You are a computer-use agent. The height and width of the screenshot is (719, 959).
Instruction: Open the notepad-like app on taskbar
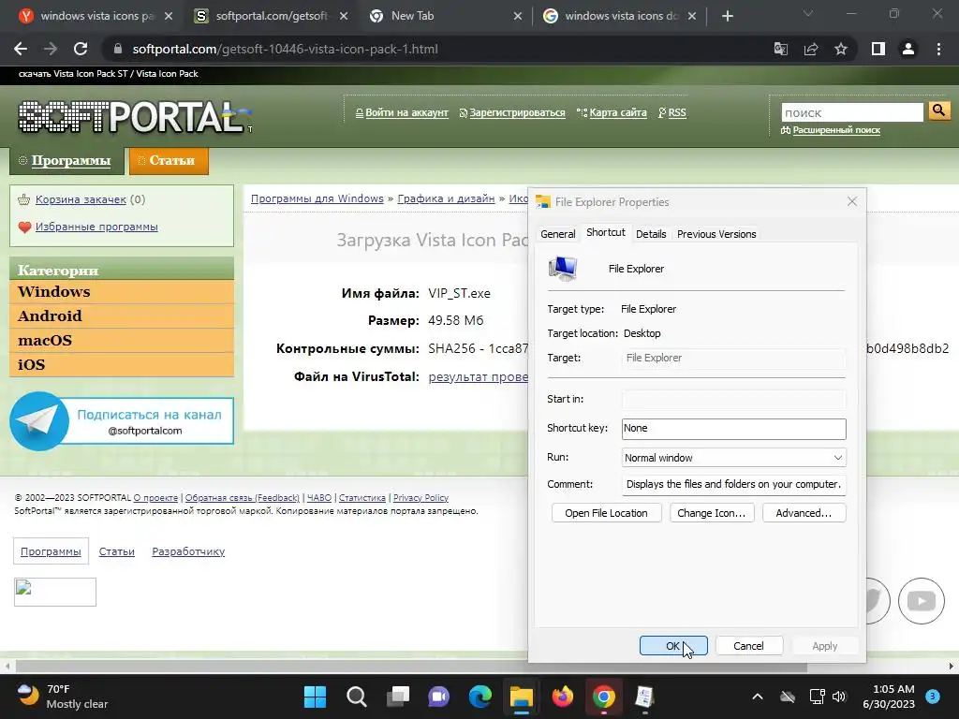(x=644, y=697)
